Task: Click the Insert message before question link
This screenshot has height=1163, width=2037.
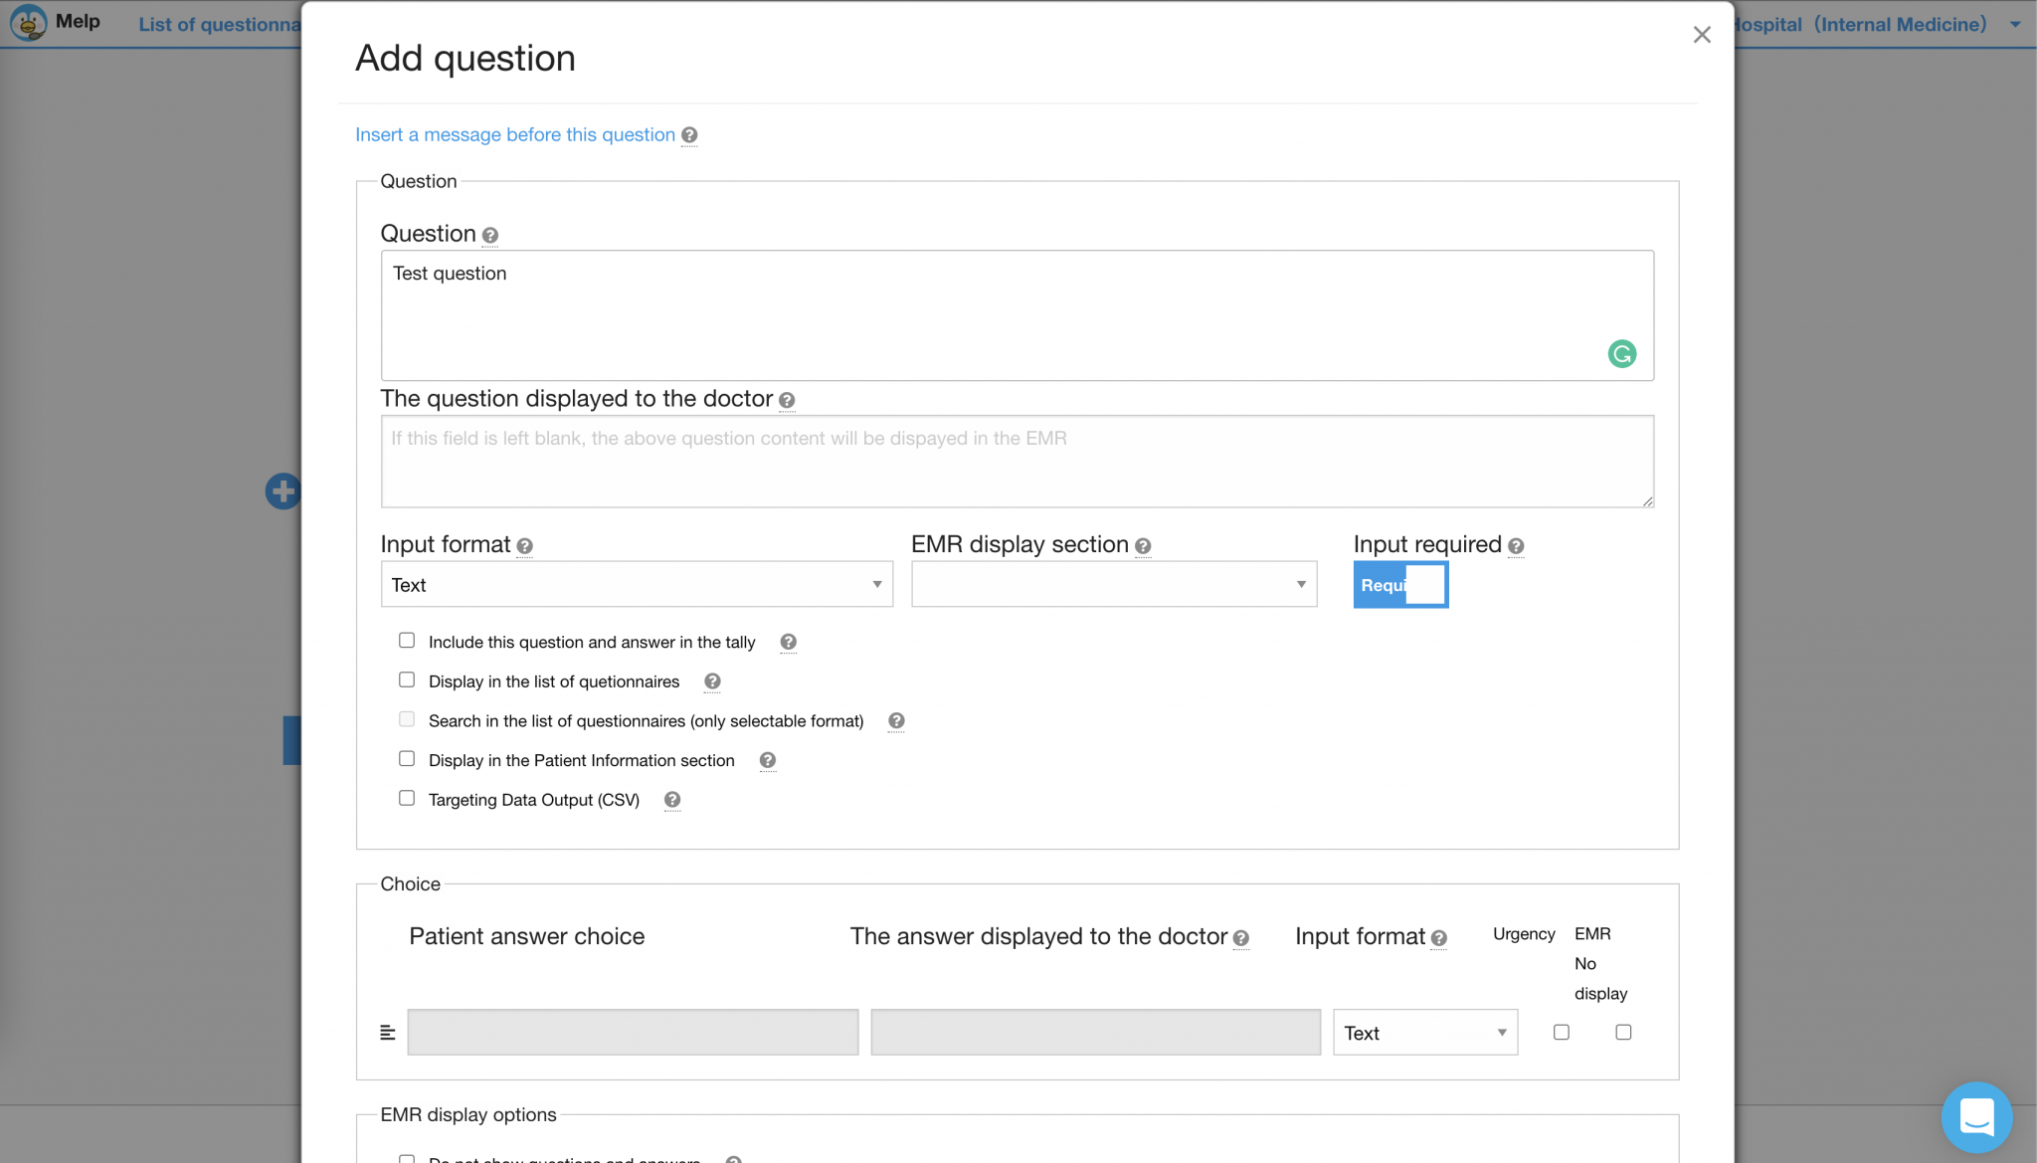Action: (515, 135)
